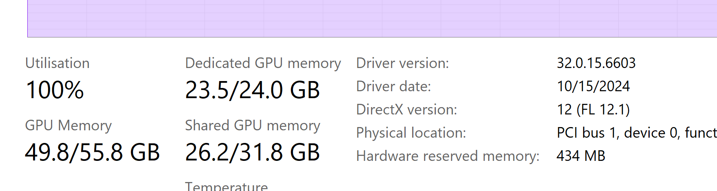This screenshot has width=717, height=191.
Task: Click the GPU Memory label
Action: point(68,125)
